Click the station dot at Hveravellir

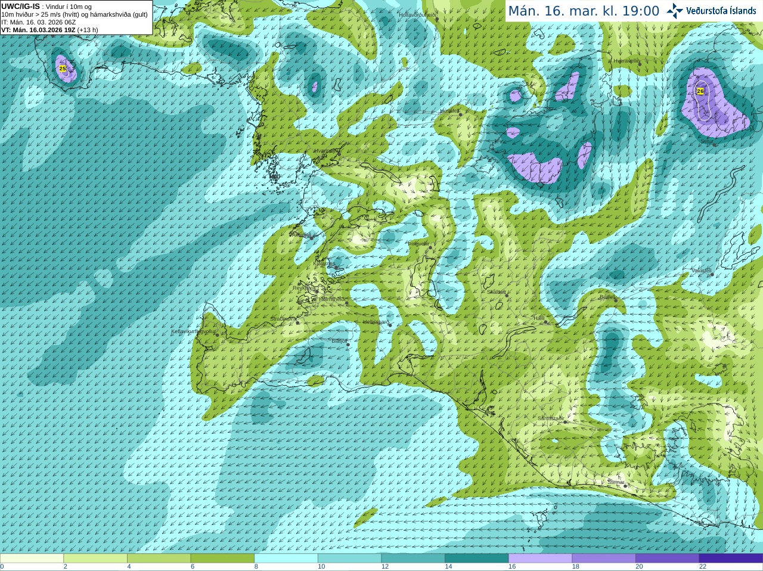640,66
